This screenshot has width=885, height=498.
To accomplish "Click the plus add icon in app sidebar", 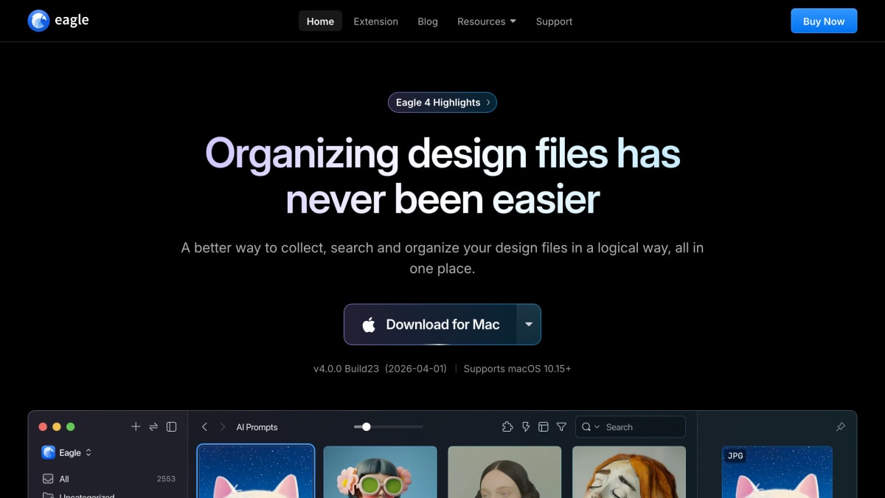I will [136, 426].
